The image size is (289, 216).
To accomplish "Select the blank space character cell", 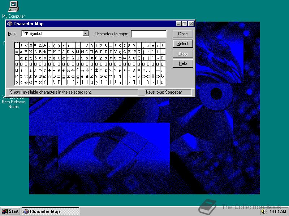I will pyautogui.click(x=17, y=46).
